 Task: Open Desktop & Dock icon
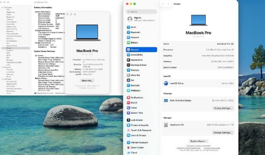[129, 65]
